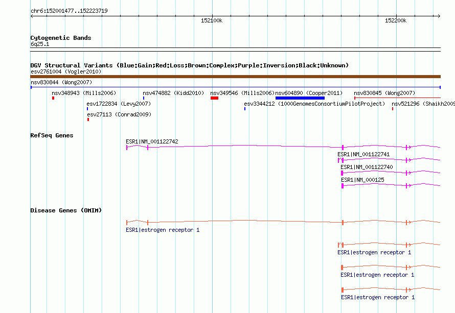Click the nsv521296 variant label
455x313 pixels.
[x=423, y=104]
